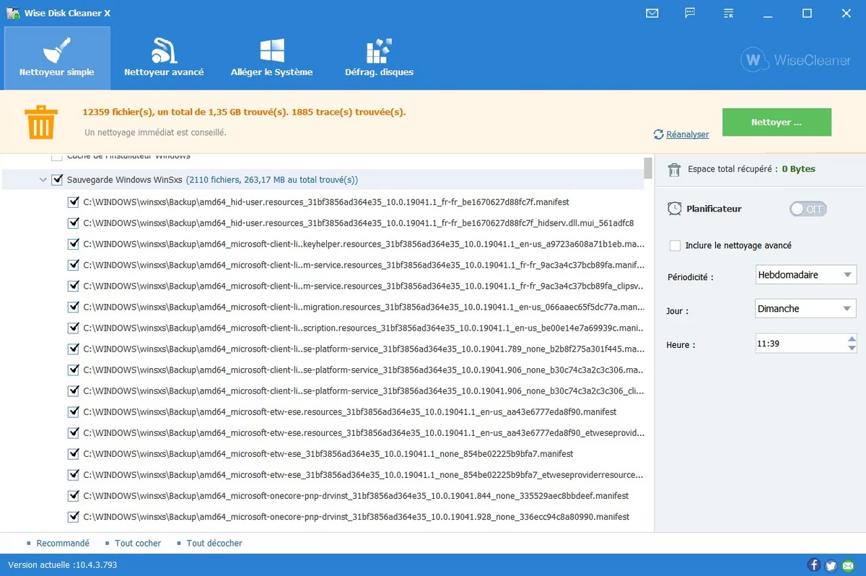Screen dimensions: 866x576
Task: Toggle the Planificateur OFF switch
Action: tap(808, 209)
